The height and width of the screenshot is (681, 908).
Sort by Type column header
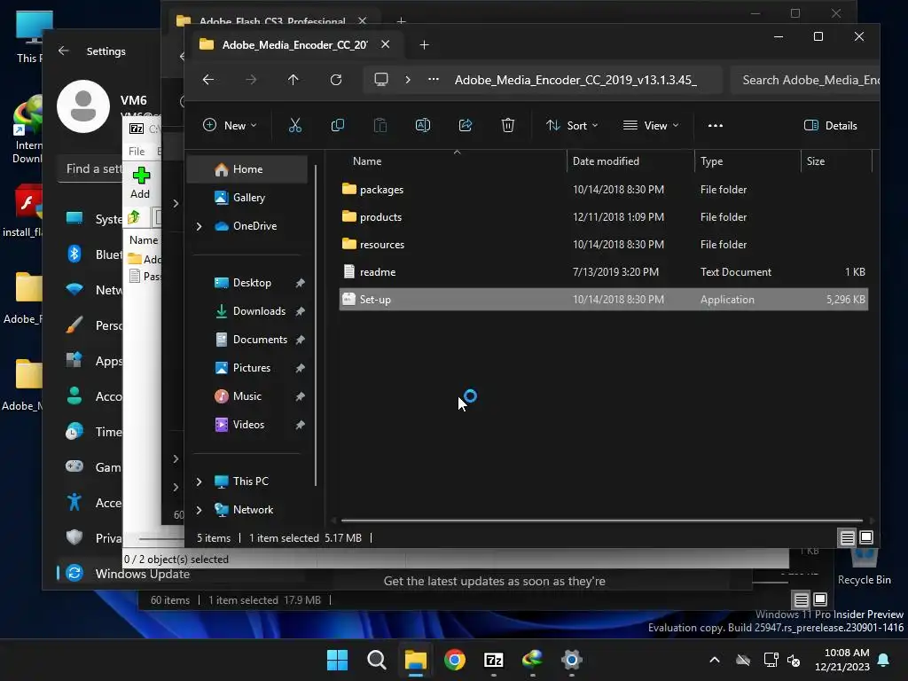748,161
